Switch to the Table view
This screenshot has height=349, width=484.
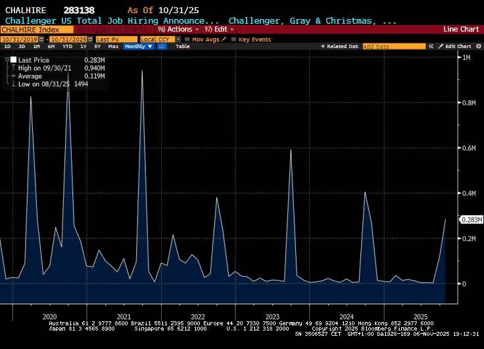[183, 47]
